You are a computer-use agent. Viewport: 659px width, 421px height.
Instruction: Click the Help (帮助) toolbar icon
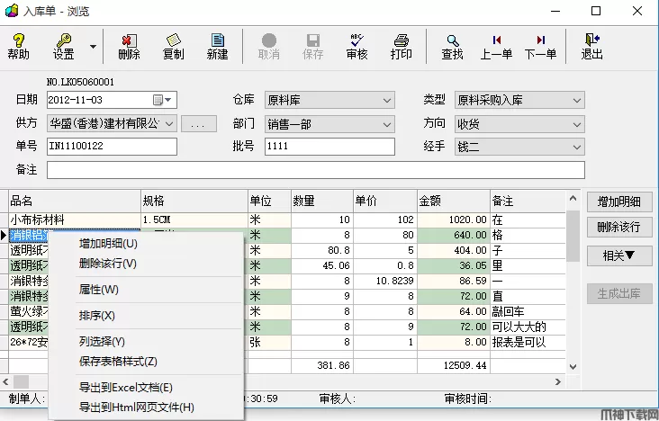18,46
